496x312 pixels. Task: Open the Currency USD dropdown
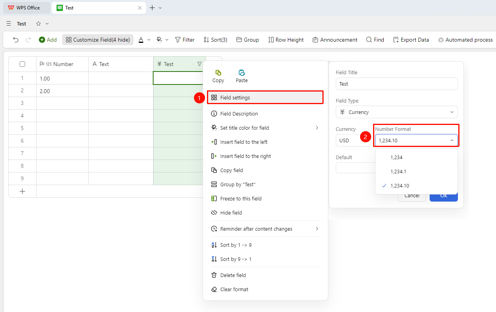tap(354, 140)
